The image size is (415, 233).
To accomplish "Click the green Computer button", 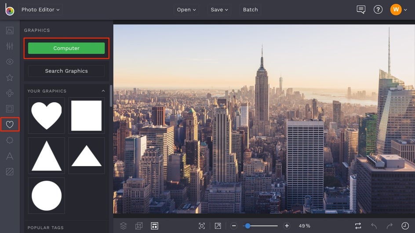I will pyautogui.click(x=66, y=48).
